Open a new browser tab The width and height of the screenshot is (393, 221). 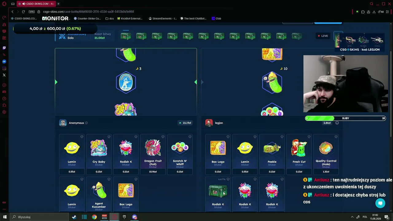58,4
